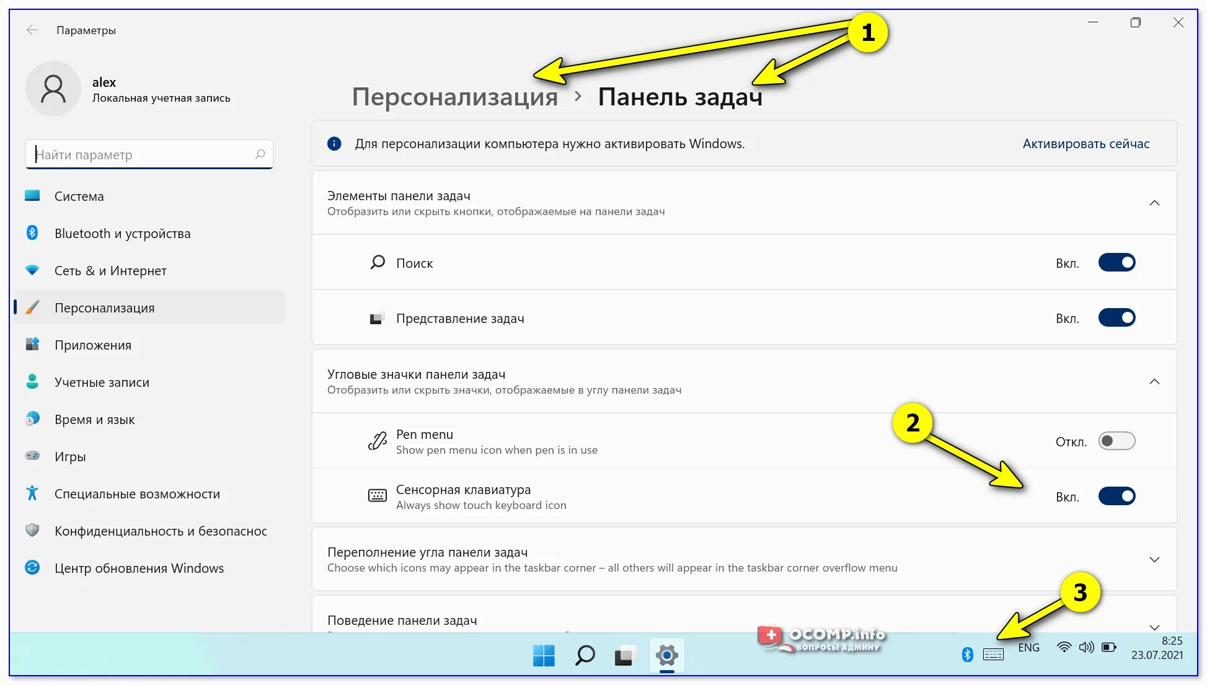
Task: Click the Активировать сейчас link
Action: coord(1085,144)
